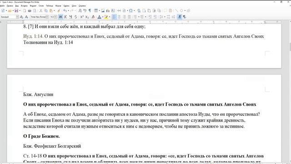This screenshot has height=164, width=291.
Task: Toggle Bold Ж formatting
Action: click(60, 17)
